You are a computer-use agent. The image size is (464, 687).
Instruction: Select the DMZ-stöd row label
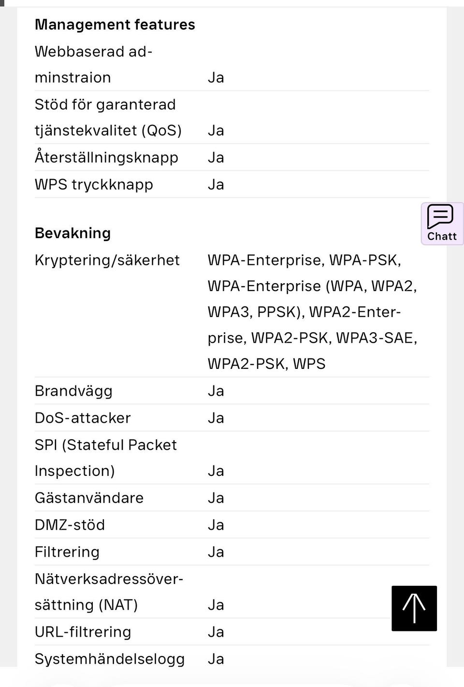click(70, 525)
